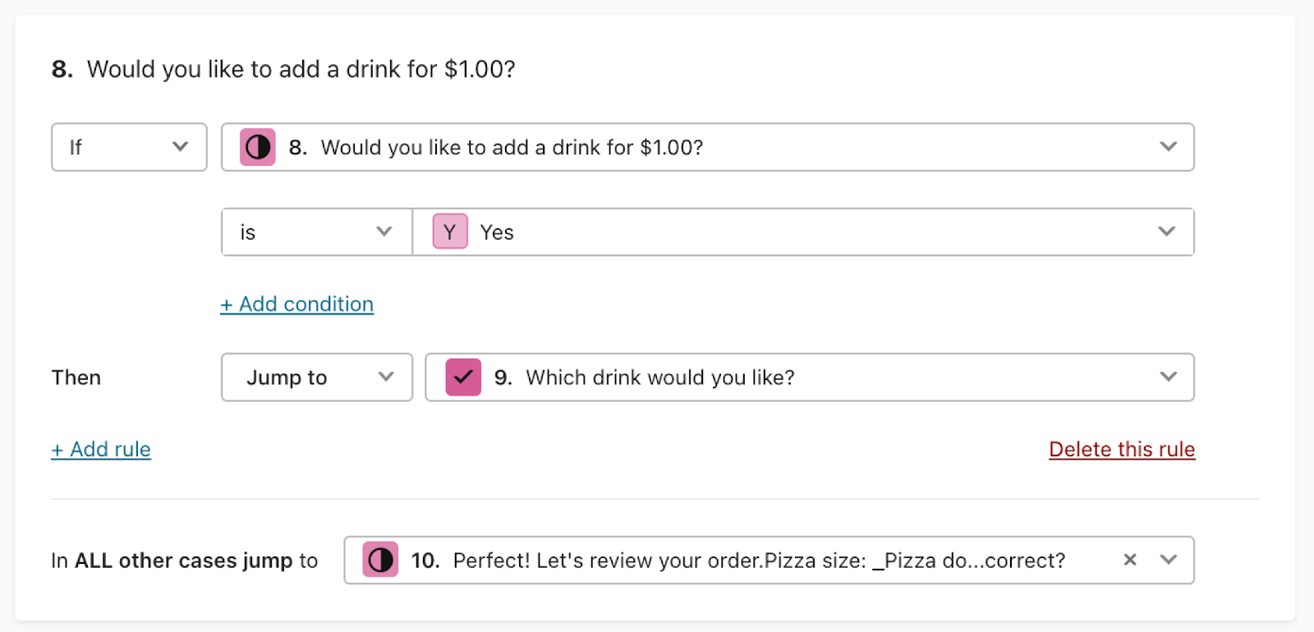The width and height of the screenshot is (1314, 632).
Task: Click the question 8 heading text
Action: coord(283,69)
